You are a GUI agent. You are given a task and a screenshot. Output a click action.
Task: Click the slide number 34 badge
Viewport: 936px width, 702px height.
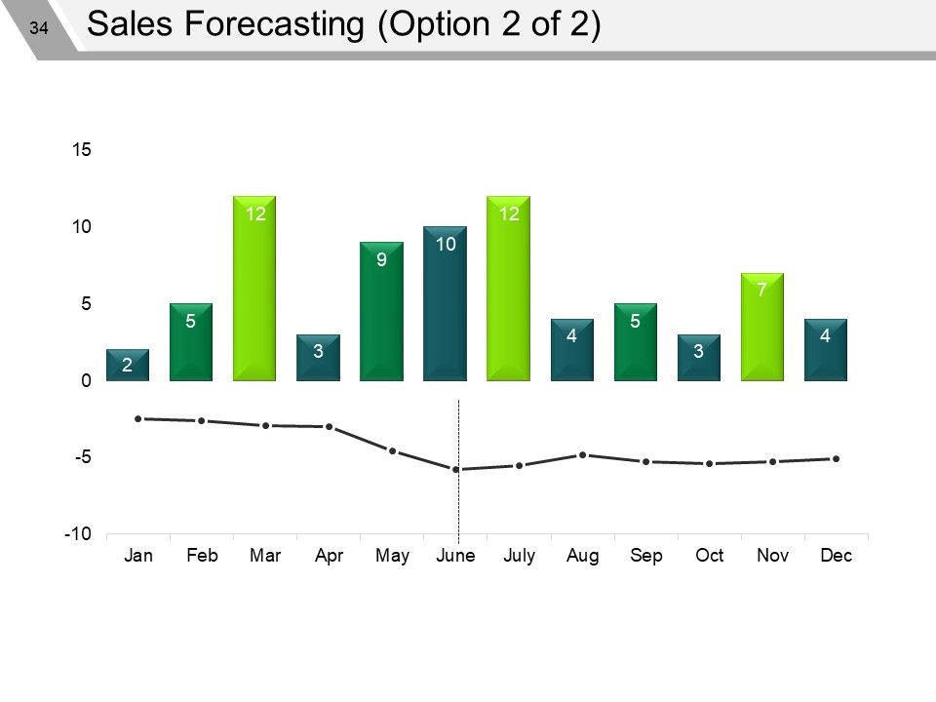[39, 27]
